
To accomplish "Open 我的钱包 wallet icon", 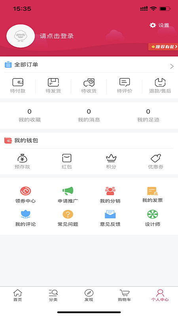I will [x=8, y=141].
